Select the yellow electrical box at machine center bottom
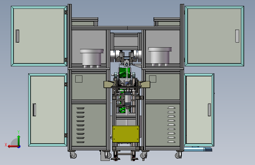The height and width of the screenshot is (165, 255). [x=126, y=134]
